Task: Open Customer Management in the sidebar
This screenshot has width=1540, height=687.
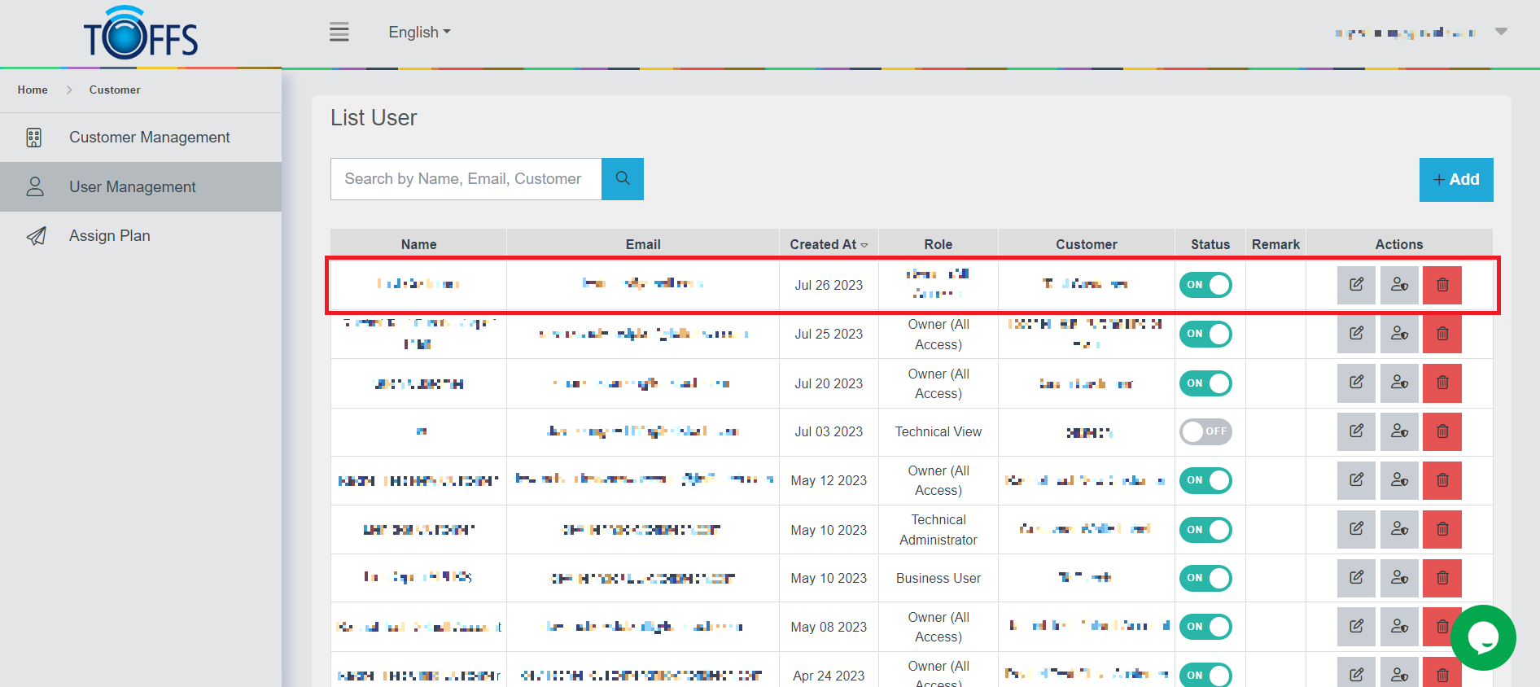Action: point(149,138)
